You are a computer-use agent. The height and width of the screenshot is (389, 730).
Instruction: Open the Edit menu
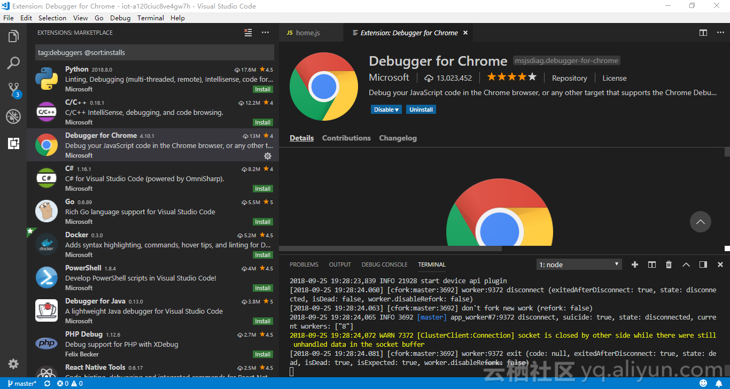[x=26, y=18]
